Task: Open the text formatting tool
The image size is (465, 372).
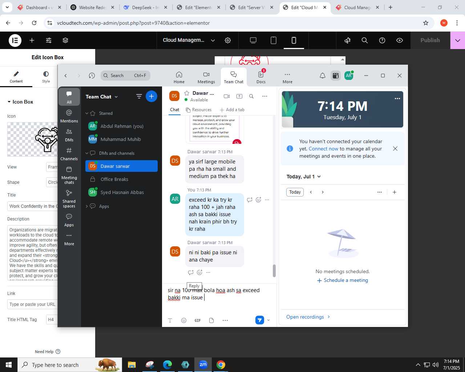Action: coord(170,320)
